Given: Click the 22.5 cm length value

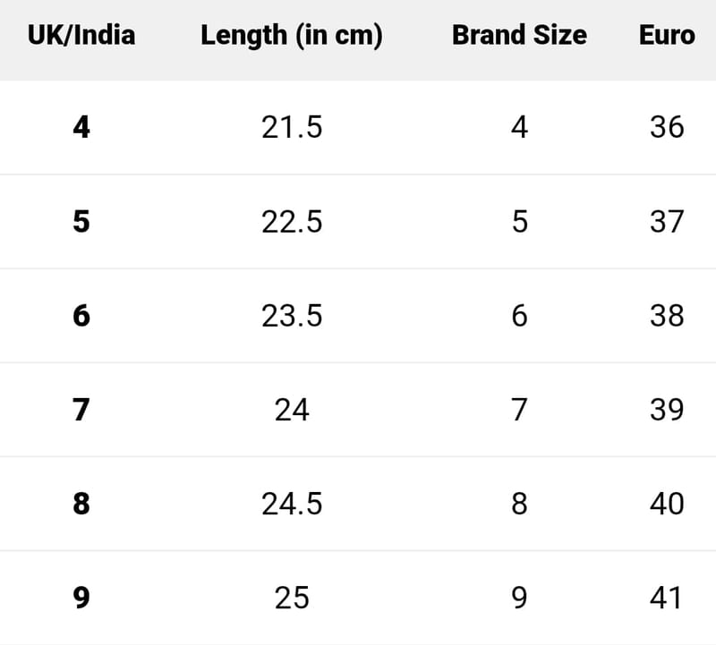Looking at the screenshot, I should point(292,222).
